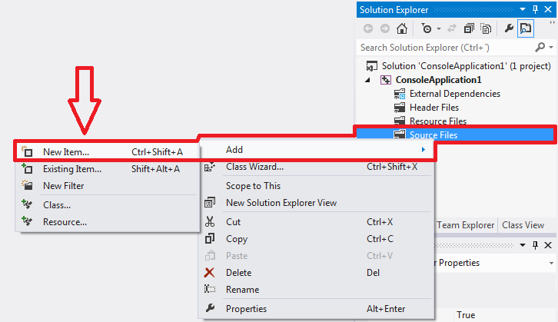
Task: Click the New Item icon
Action: (x=27, y=151)
